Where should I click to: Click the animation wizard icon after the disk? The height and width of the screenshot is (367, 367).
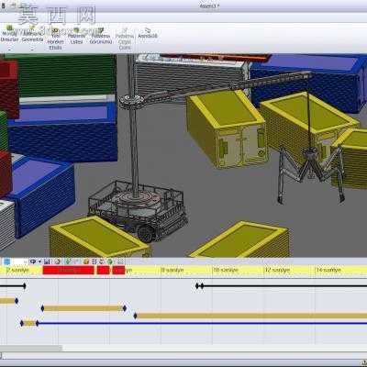58,261
